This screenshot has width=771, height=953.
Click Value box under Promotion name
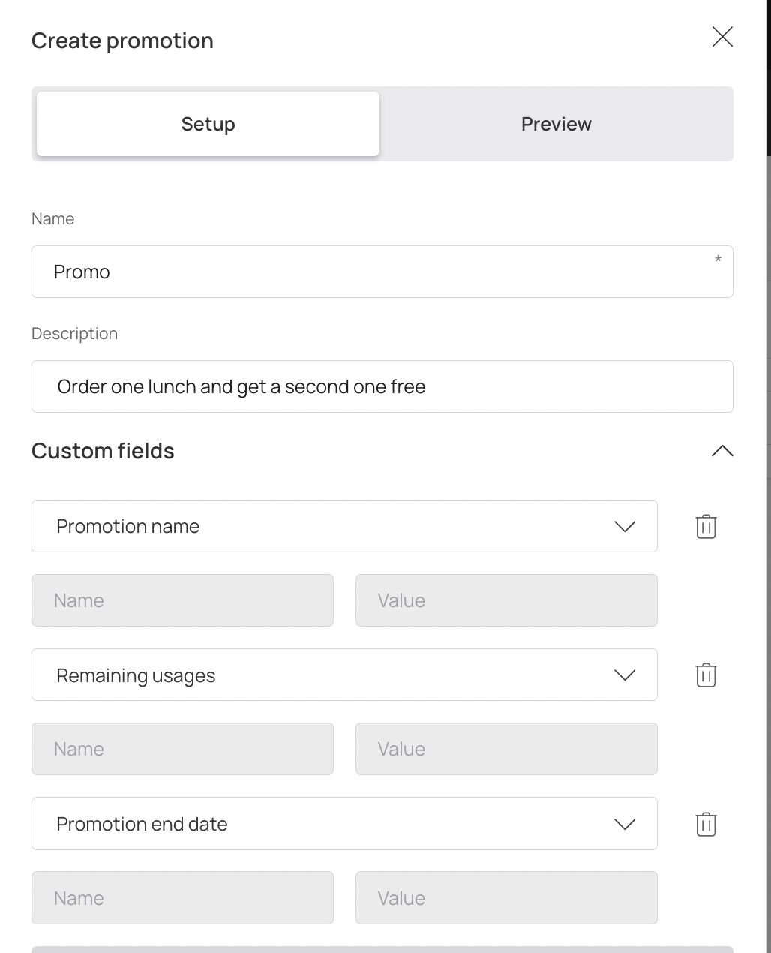(506, 600)
